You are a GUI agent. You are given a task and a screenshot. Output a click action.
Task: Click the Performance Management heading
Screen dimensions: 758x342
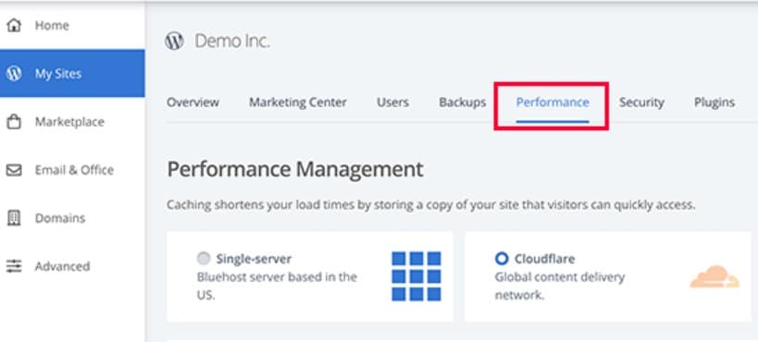click(x=295, y=169)
